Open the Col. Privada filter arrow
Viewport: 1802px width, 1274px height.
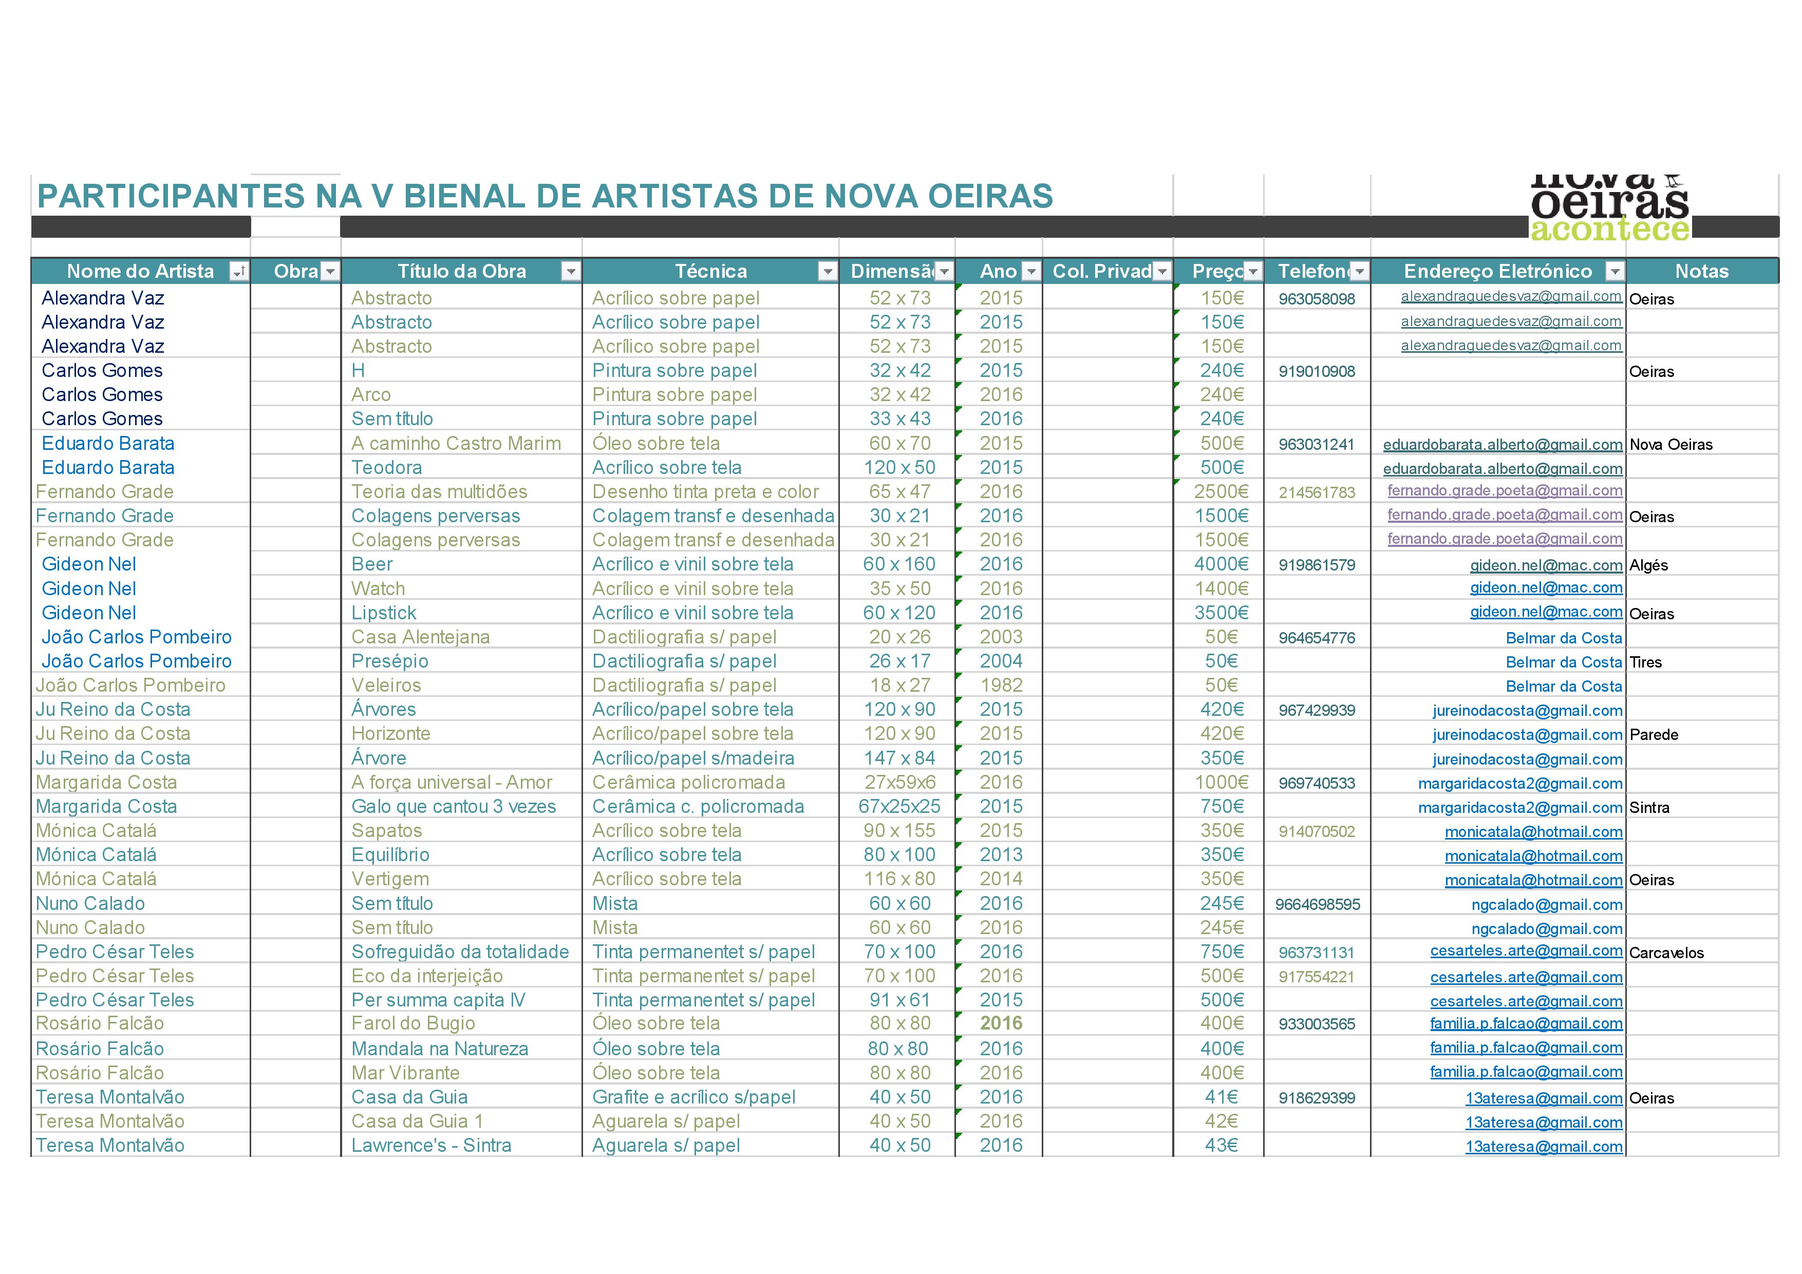click(x=1162, y=272)
